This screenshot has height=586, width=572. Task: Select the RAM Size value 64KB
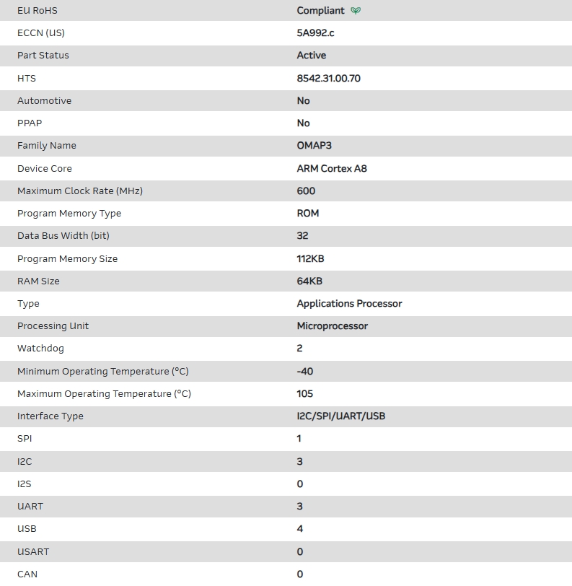[x=309, y=281]
